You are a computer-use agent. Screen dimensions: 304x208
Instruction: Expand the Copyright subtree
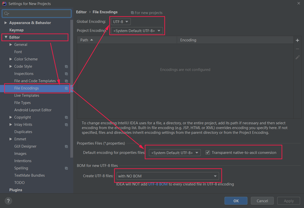[11, 117]
